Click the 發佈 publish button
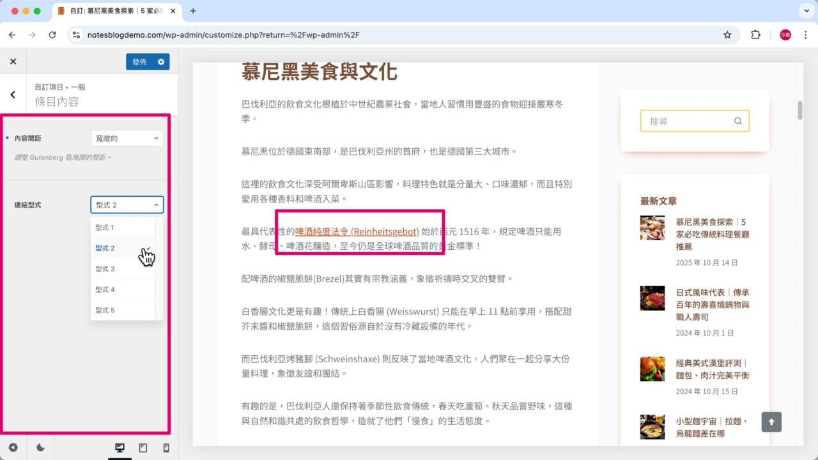The image size is (818, 460). tap(140, 62)
